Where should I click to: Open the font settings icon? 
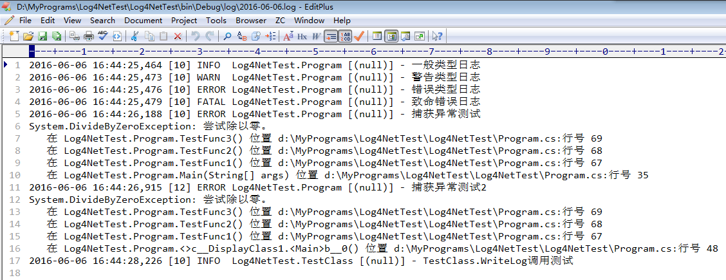(288, 36)
